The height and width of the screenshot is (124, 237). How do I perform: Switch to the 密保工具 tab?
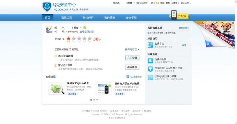(x=66, y=18)
